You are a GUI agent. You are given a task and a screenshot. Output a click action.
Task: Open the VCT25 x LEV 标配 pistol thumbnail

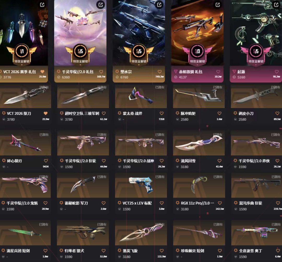pos(141,185)
